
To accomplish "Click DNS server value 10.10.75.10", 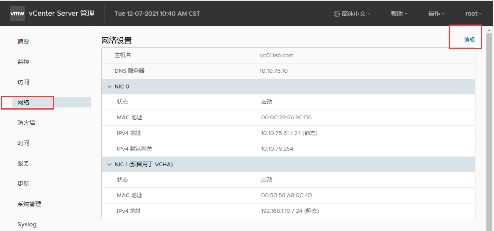I will pyautogui.click(x=273, y=71).
